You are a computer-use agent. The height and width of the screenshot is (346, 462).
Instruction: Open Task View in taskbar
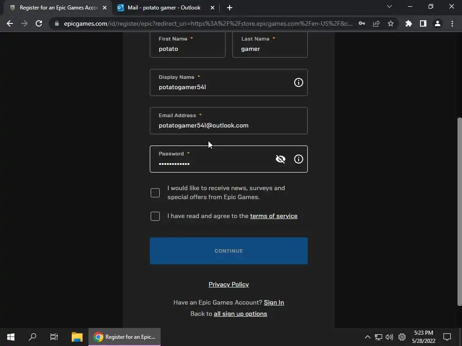tap(54, 337)
